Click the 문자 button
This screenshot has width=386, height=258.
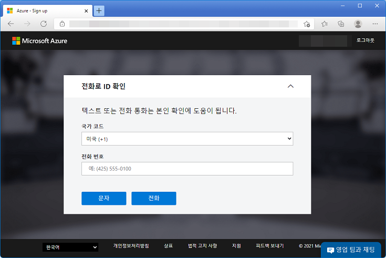[104, 199]
